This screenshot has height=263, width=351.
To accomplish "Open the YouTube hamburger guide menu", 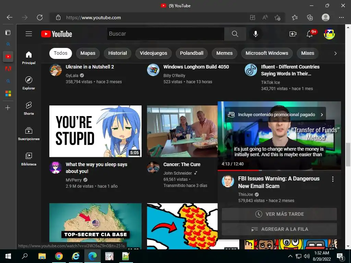I will click(29, 34).
